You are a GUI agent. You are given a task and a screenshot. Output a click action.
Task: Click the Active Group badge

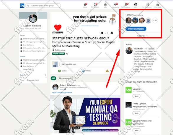click(58, 54)
